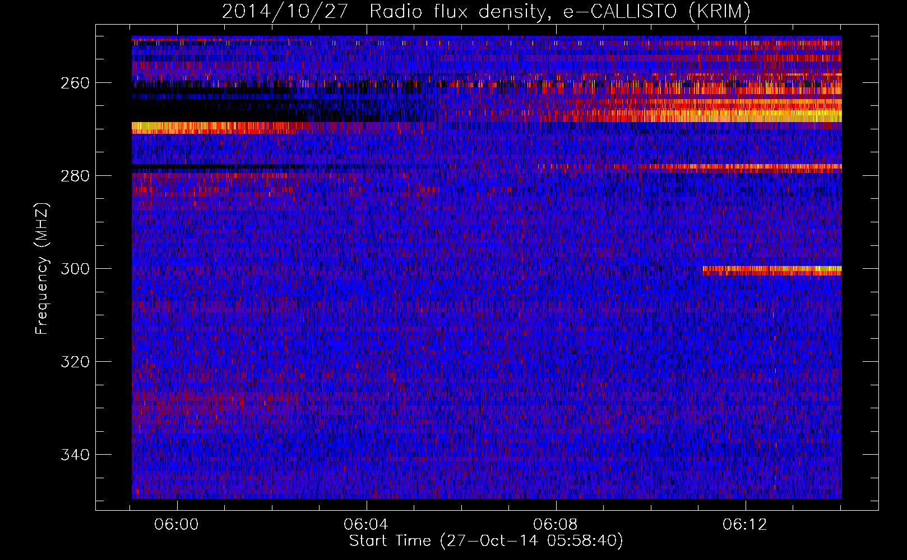Screen dimensions: 907x560
Task: Click the 'Frequency (MHZ)' y-axis label
Action: coord(42,268)
